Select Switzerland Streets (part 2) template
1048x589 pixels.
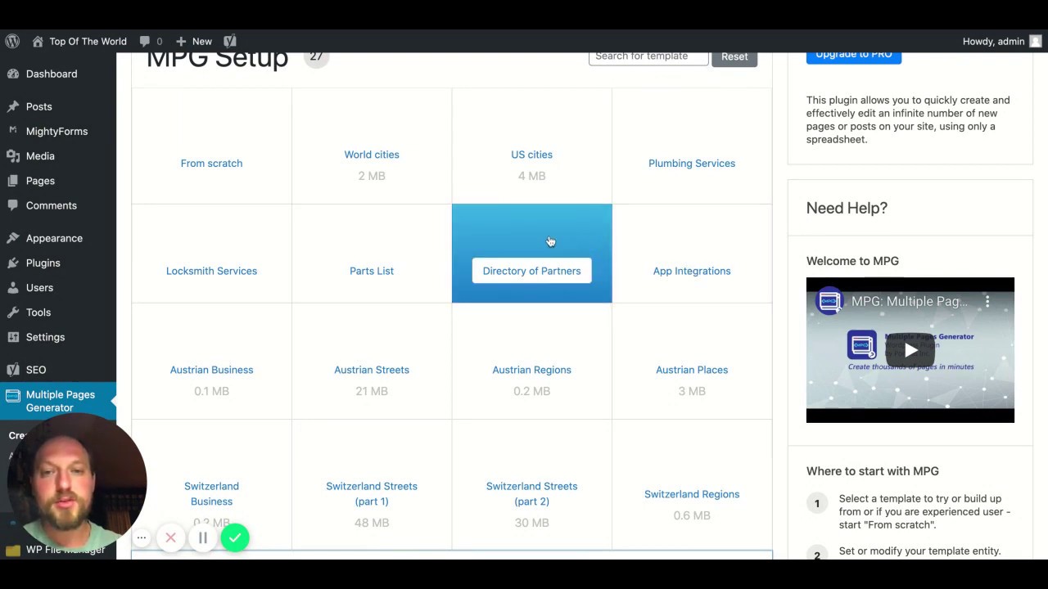point(531,493)
